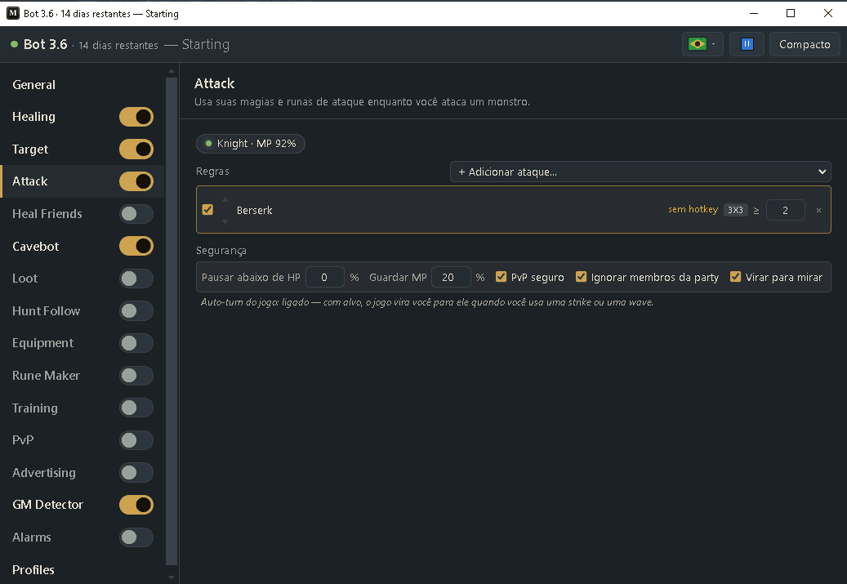The image size is (847, 584).
Task: Uncheck the PvP seguro checkbox
Action: pyautogui.click(x=501, y=277)
